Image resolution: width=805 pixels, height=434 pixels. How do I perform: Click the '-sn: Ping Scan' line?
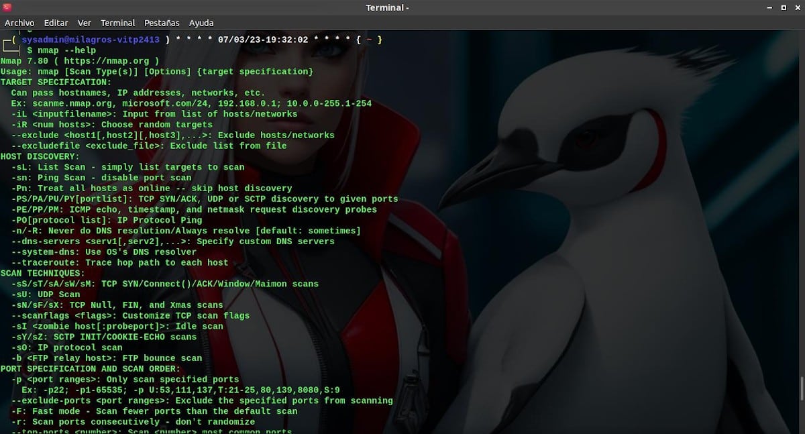101,178
